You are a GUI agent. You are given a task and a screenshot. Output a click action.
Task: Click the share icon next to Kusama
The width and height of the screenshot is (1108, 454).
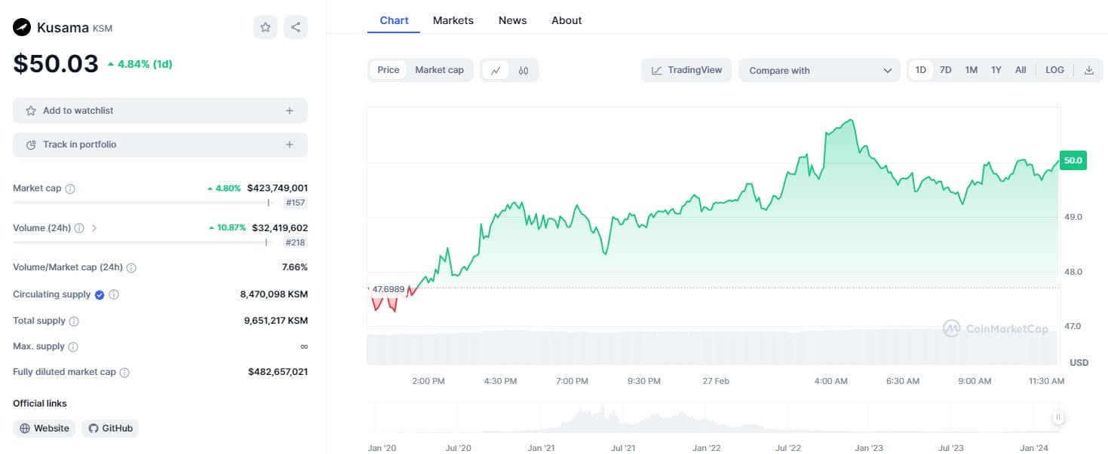click(296, 27)
